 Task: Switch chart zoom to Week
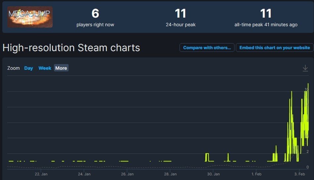45,68
